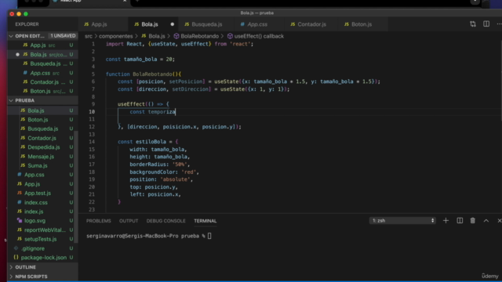502x282 pixels.
Task: Select Contador.js under Open Editors
Action: pyautogui.click(x=42, y=81)
